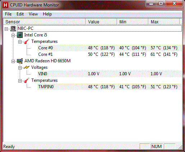Click the Sensor column header
The image size is (185, 152).
44,22
